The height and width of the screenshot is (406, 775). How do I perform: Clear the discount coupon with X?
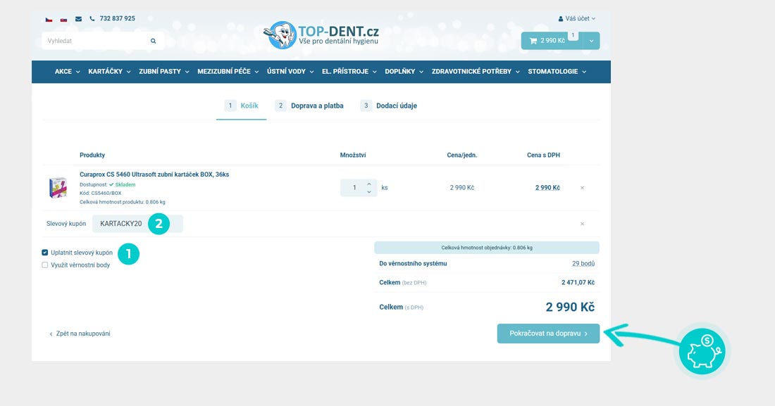pyautogui.click(x=582, y=224)
